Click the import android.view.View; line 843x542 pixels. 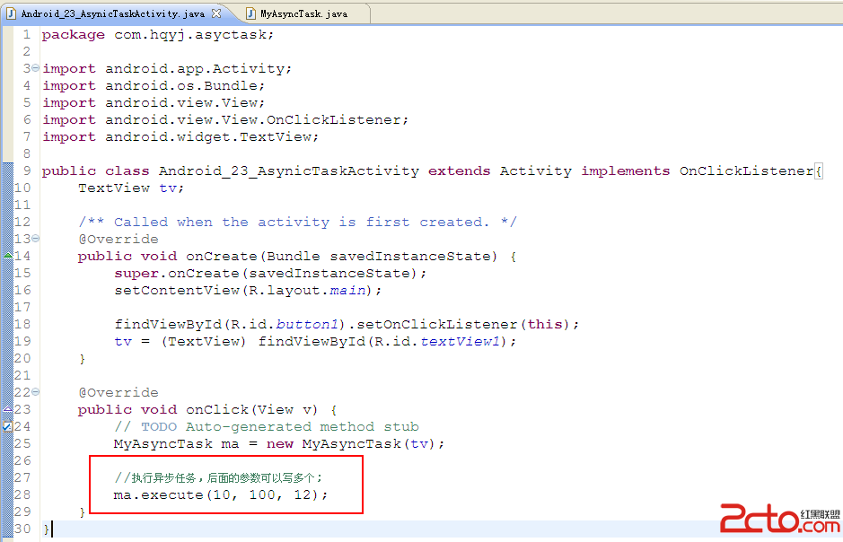[154, 102]
